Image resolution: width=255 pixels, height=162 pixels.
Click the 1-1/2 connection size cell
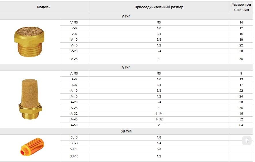pos(159,119)
